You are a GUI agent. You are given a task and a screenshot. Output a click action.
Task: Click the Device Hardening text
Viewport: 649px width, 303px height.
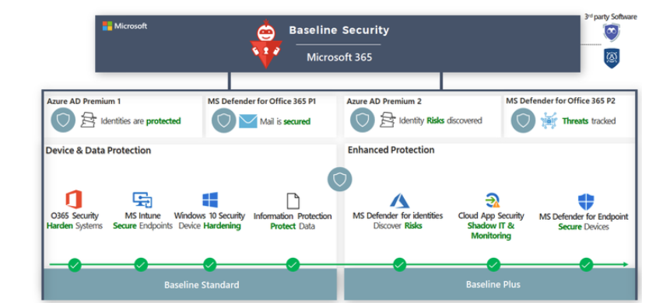point(209,226)
